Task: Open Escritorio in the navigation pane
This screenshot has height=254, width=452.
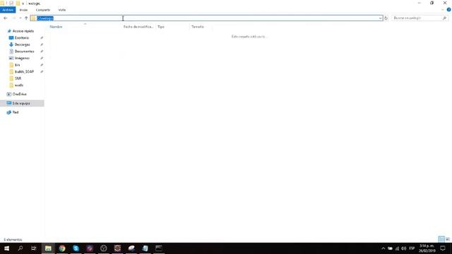Action: click(22, 38)
